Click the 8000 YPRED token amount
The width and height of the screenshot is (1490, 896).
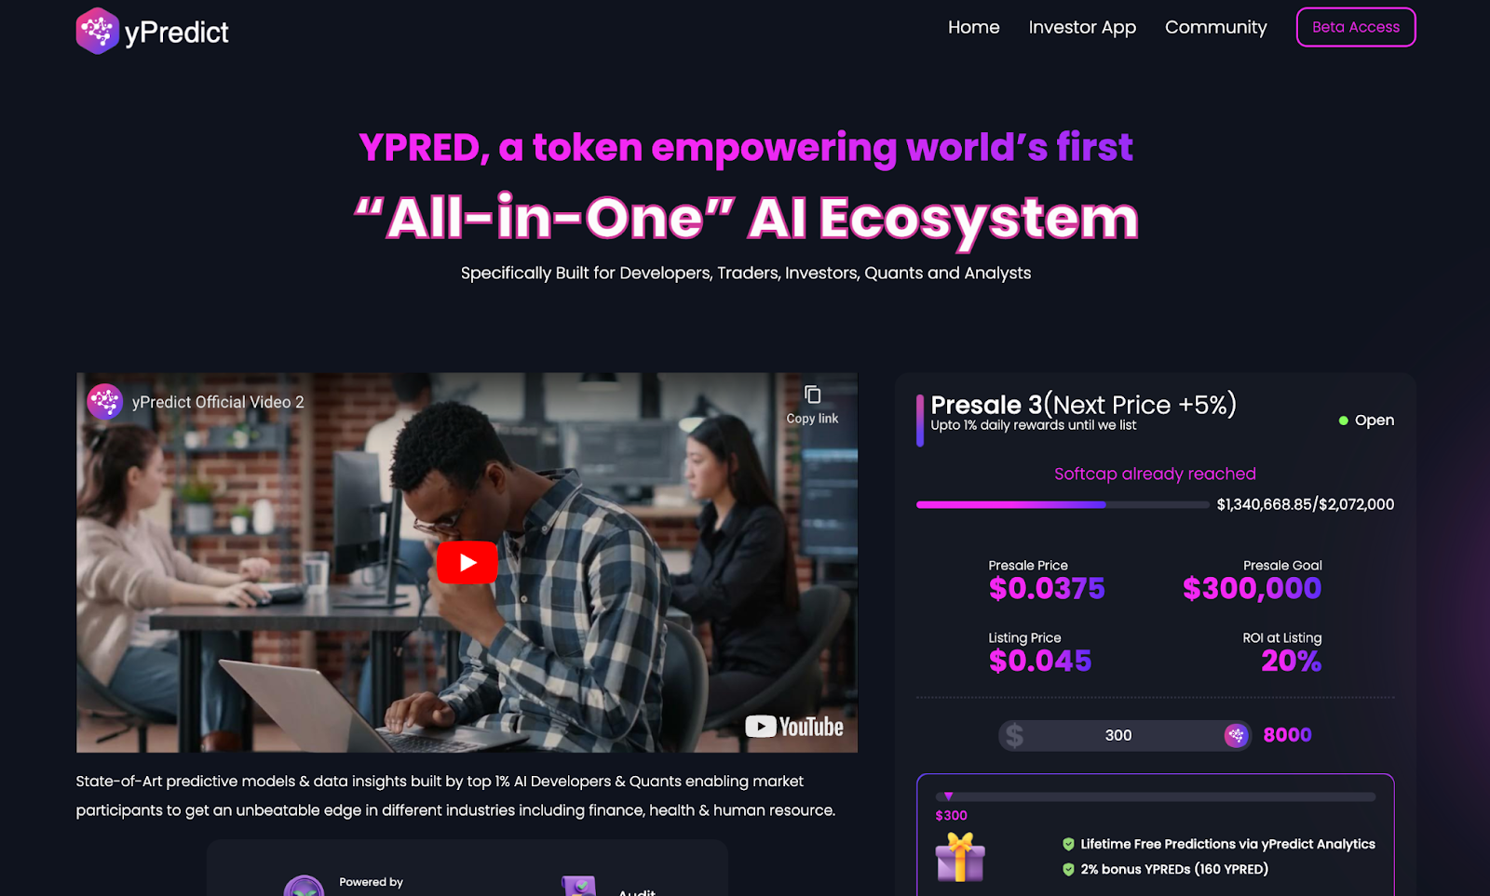(1287, 735)
